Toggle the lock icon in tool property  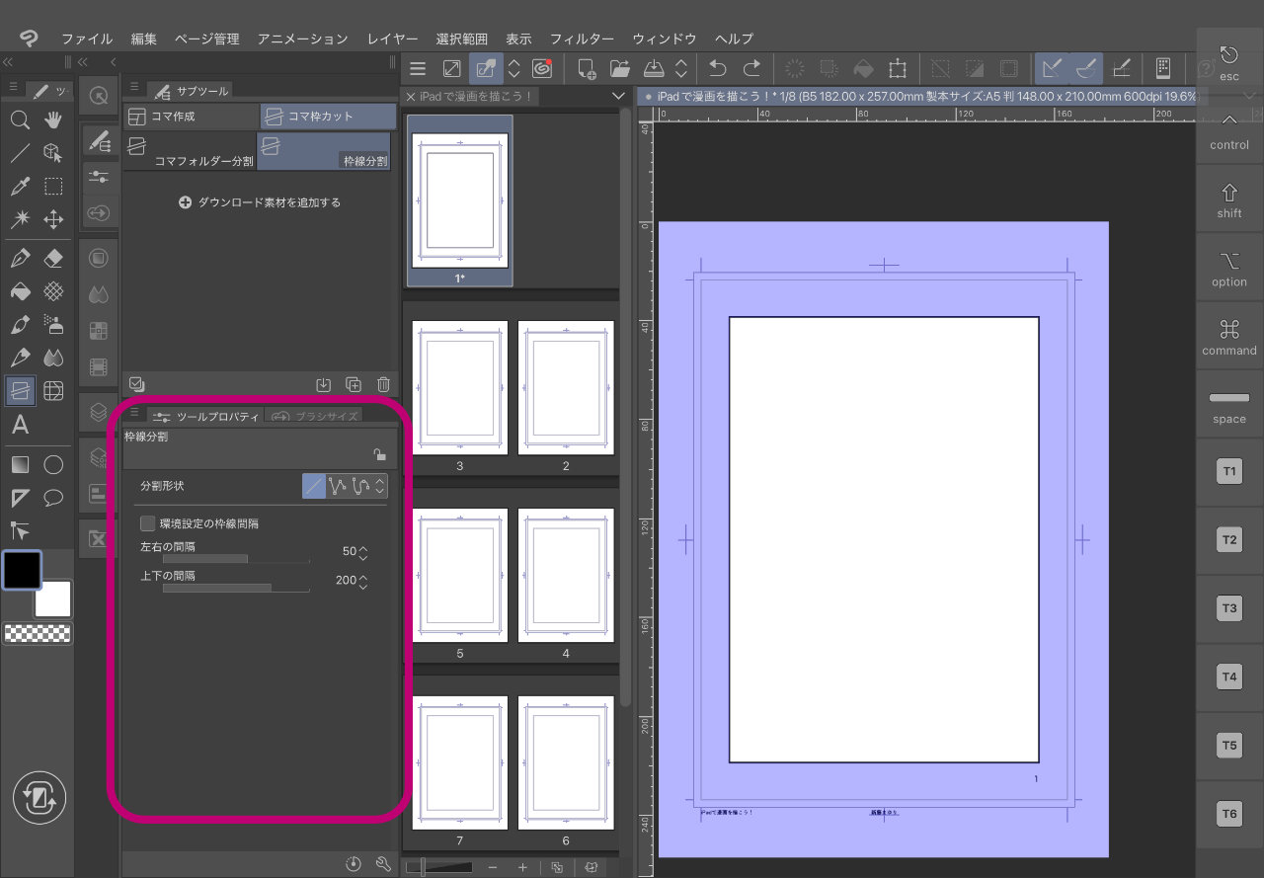pos(378,454)
